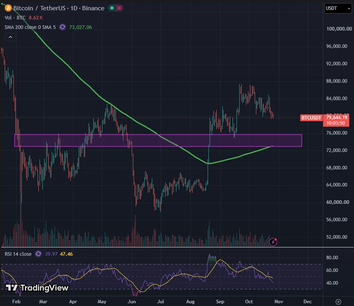Select the RSI 14 close indicator legend
Screen dimensions: 354x306
[18, 254]
